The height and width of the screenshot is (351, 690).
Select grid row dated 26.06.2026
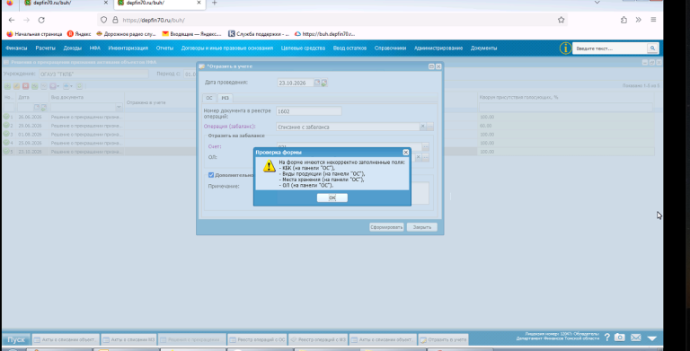[x=328, y=117]
